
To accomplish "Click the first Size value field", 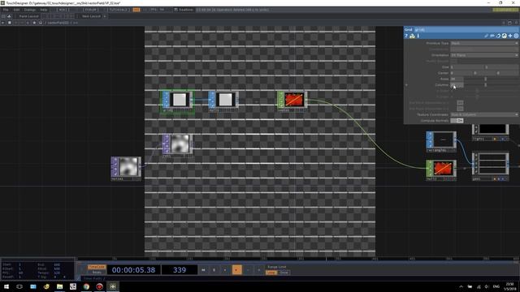I will pyautogui.click(x=466, y=67).
